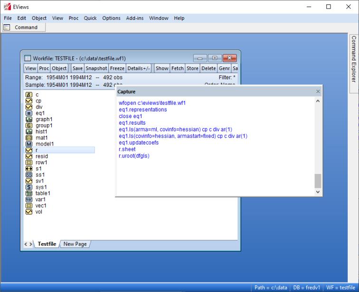Click the series icon next to div
This screenshot has width=359, height=292.
tap(29, 107)
